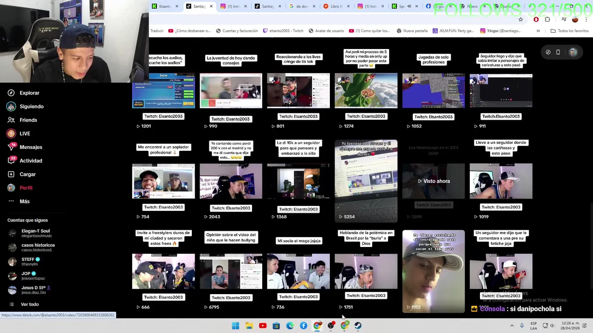Image resolution: width=593 pixels, height=333 pixels.
Task: Open JKLM.FUN Party bookmark
Action: click(453, 31)
